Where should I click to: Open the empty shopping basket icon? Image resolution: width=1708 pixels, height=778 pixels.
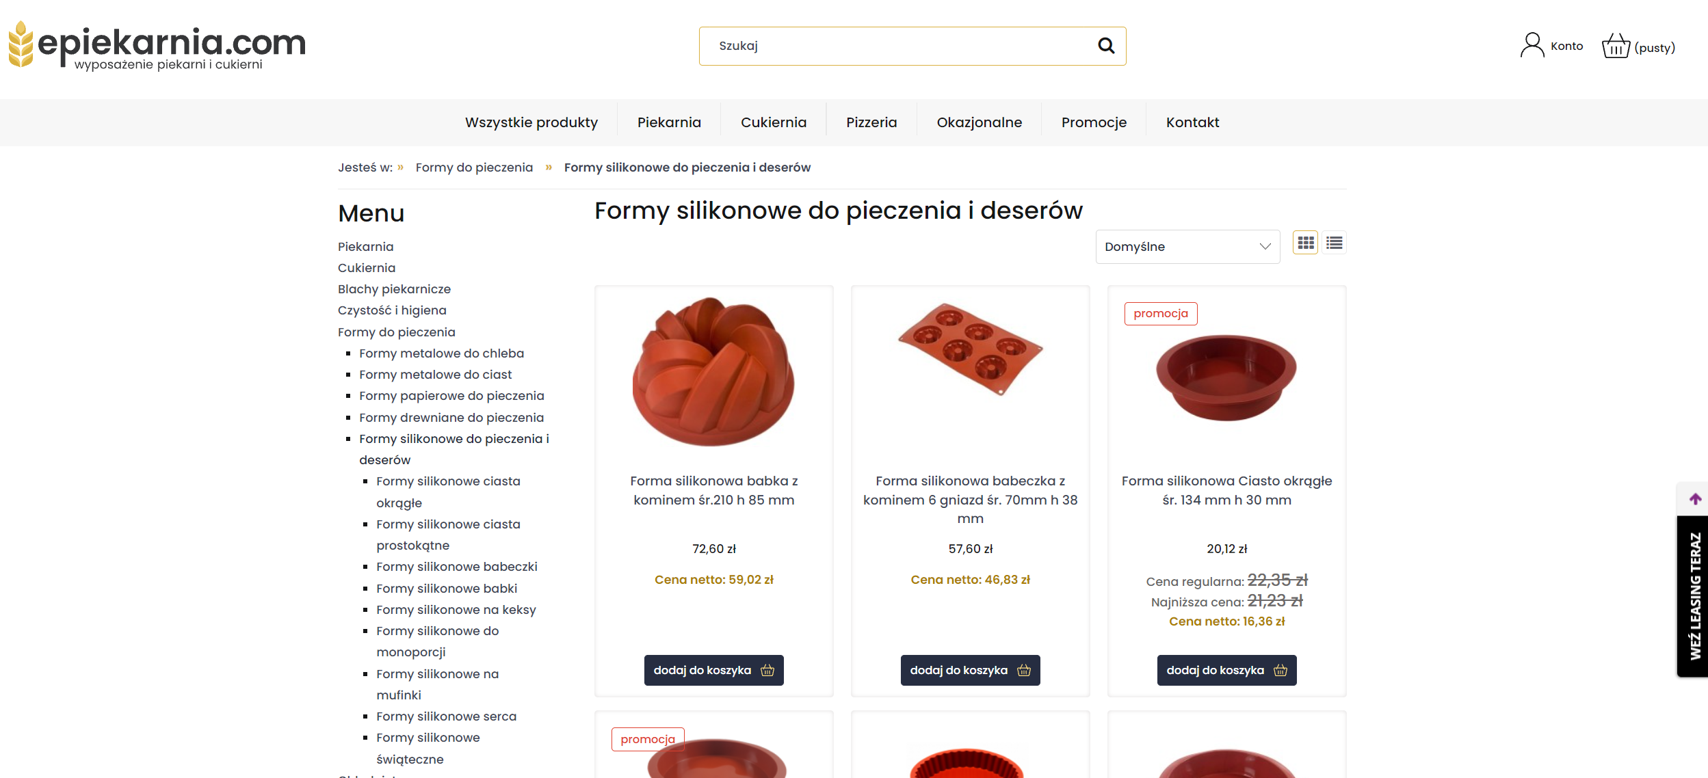tap(1616, 46)
